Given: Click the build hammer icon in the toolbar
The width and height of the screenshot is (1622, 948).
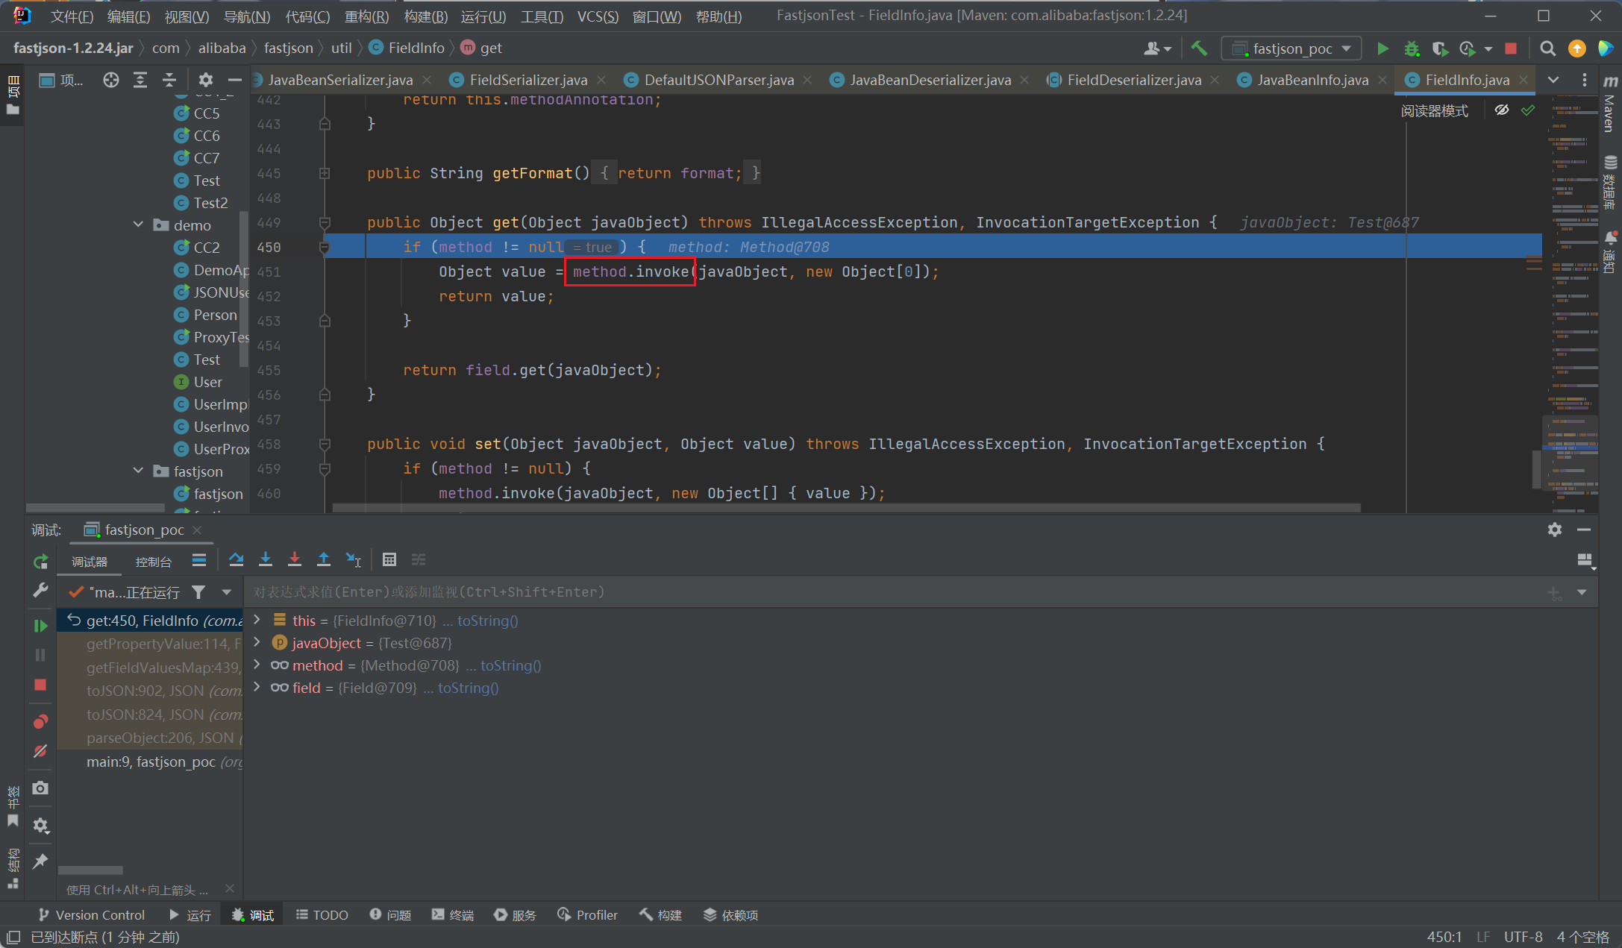Looking at the screenshot, I should tap(1199, 48).
